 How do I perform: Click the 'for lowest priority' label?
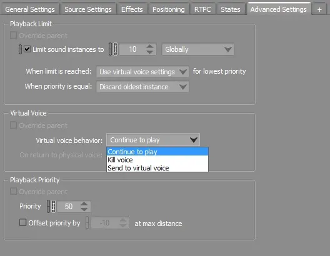point(219,71)
